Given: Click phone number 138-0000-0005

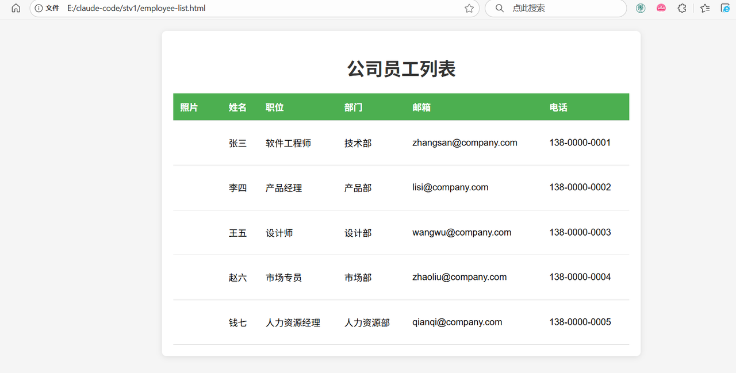Looking at the screenshot, I should [580, 322].
